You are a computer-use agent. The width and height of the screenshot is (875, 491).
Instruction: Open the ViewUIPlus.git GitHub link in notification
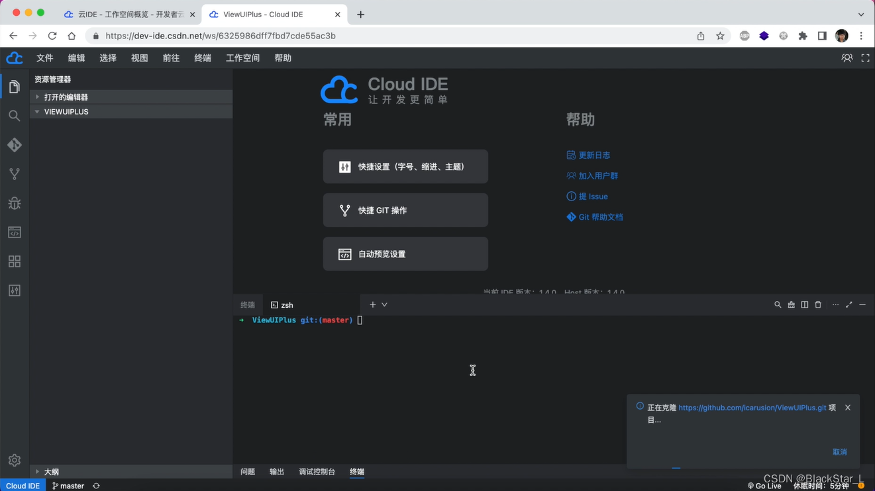[x=752, y=408]
